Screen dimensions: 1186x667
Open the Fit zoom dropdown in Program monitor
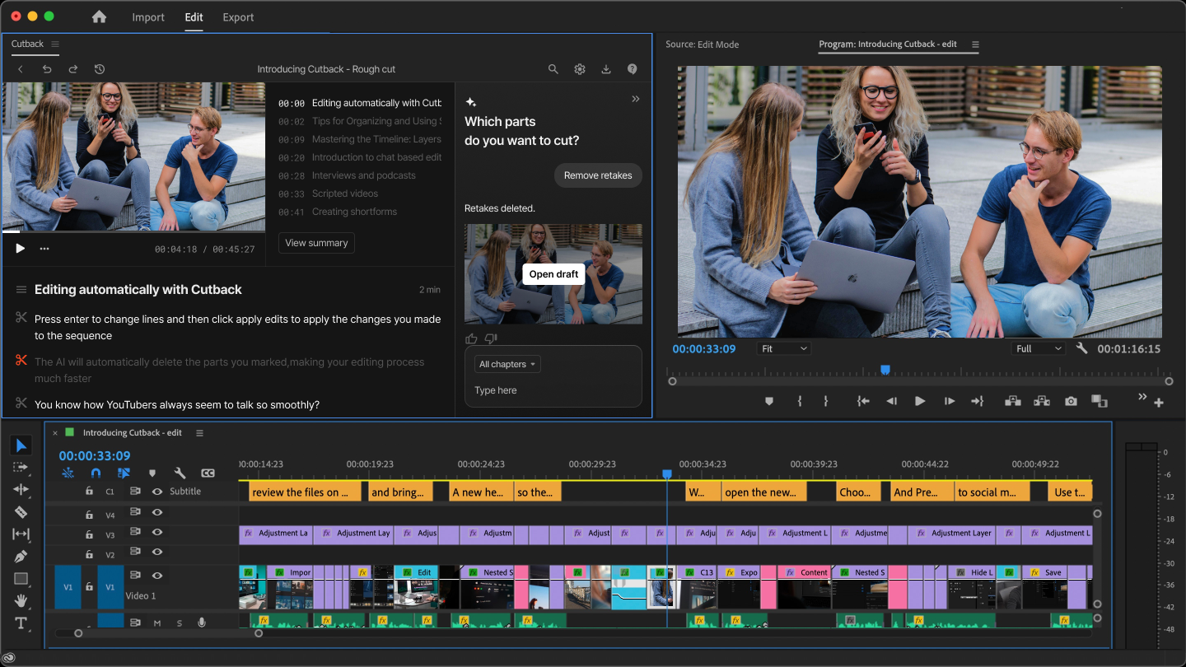pyautogui.click(x=783, y=347)
